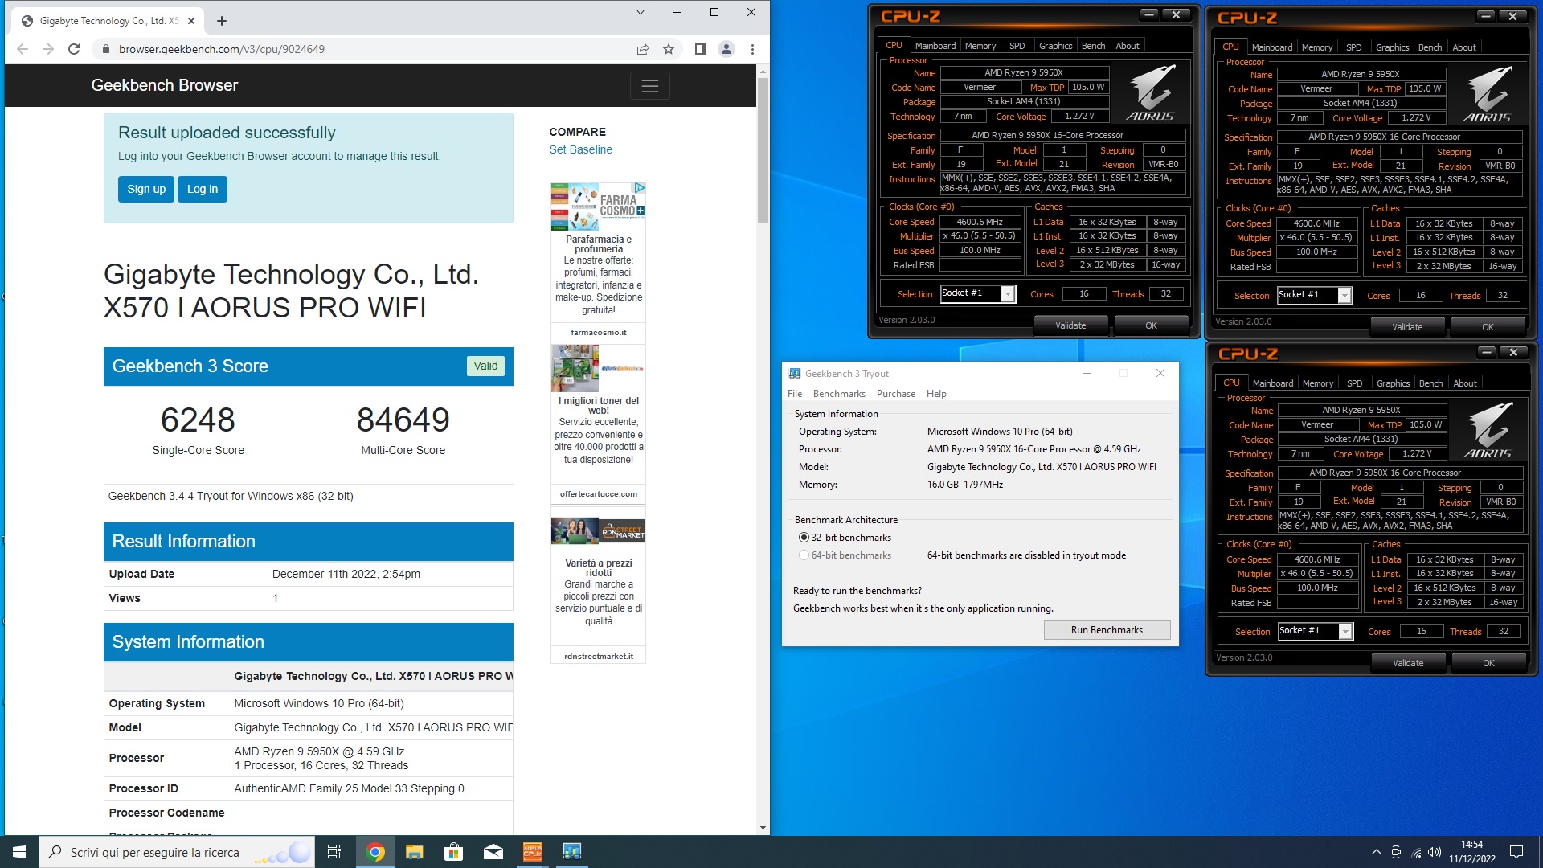
Task: Click Set Baseline link
Action: 580,149
